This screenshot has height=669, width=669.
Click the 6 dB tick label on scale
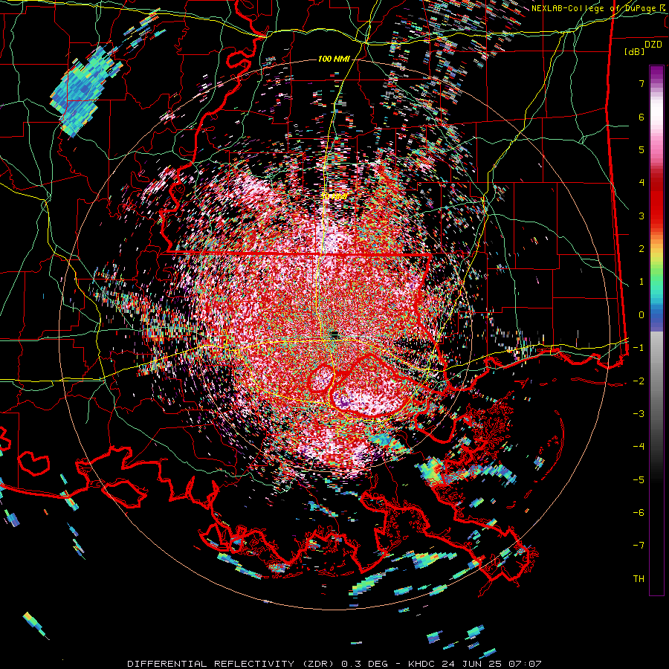pos(641,117)
